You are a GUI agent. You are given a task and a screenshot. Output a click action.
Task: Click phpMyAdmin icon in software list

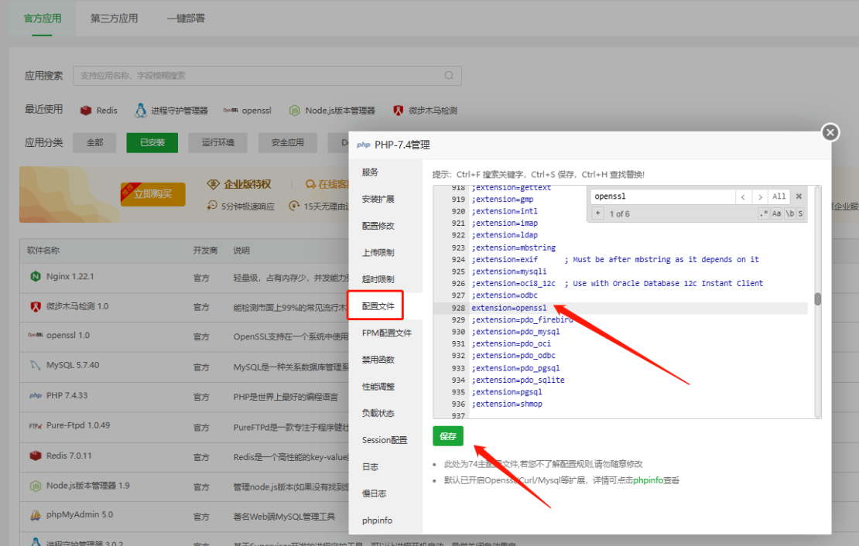[x=36, y=515]
